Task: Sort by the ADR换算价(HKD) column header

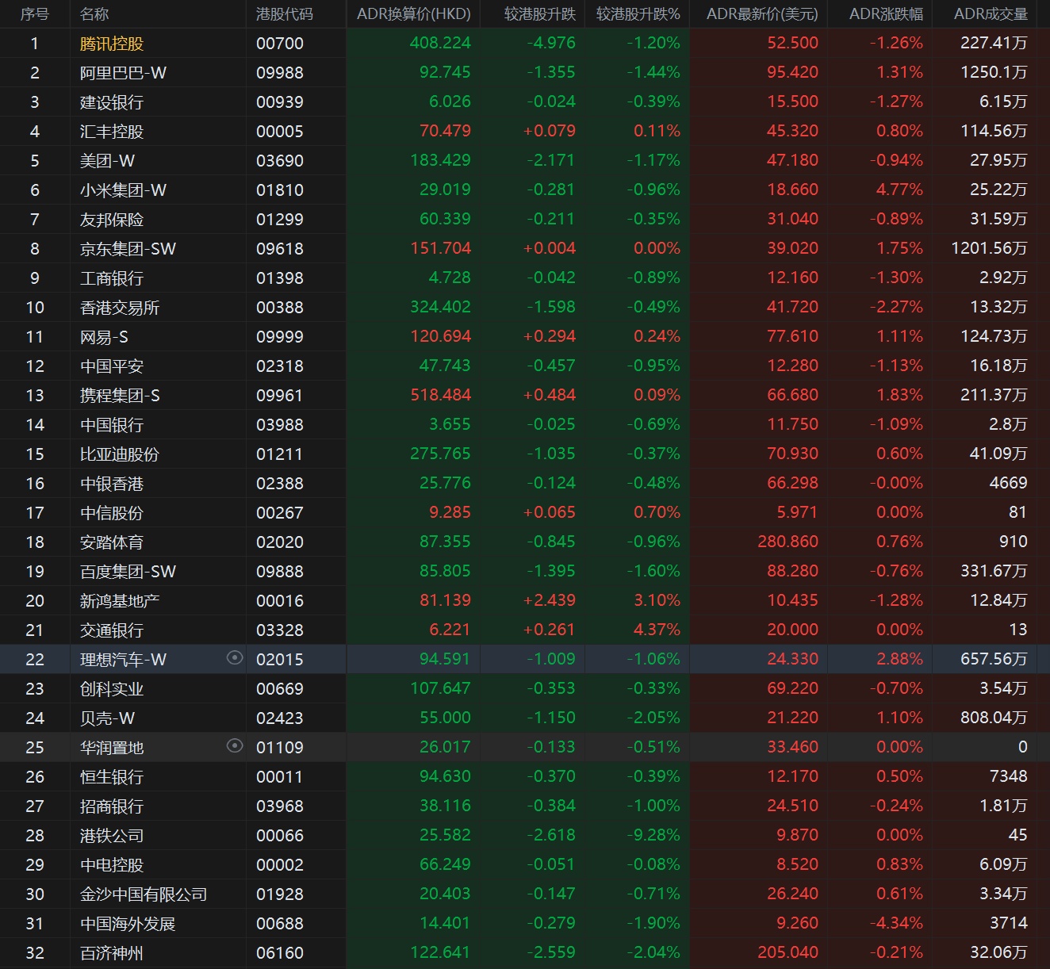Action: tap(414, 14)
